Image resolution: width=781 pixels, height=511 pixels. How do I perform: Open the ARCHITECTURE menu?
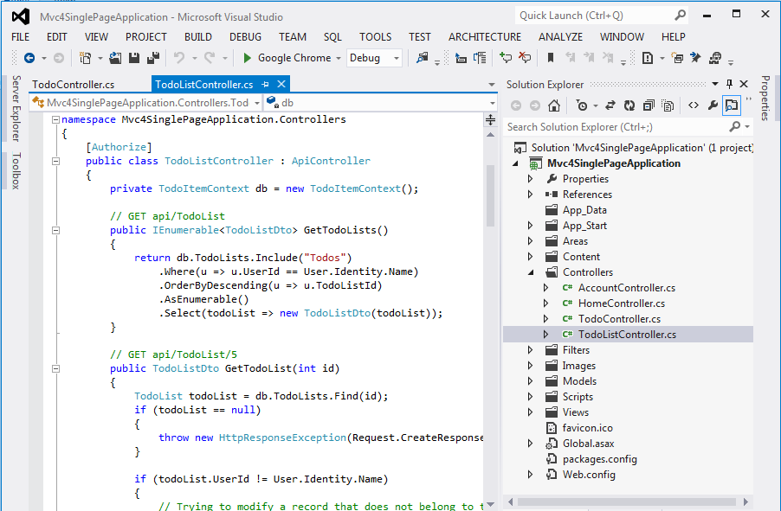485,37
